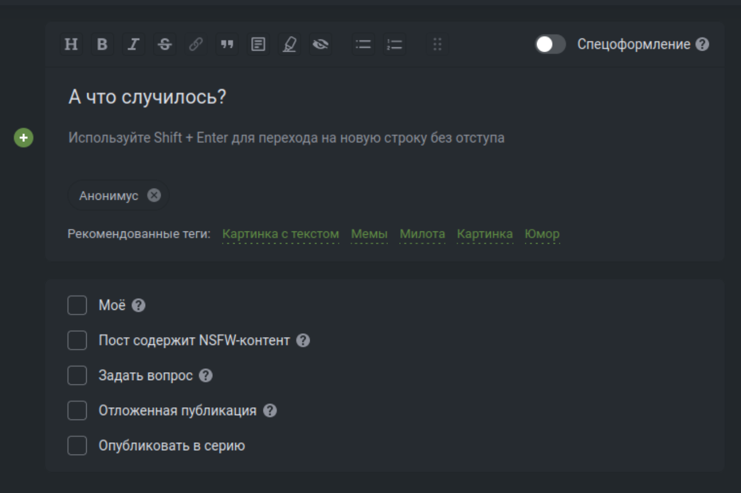The height and width of the screenshot is (493, 741).
Task: Apply heading format with H icon
Action: pos(71,45)
